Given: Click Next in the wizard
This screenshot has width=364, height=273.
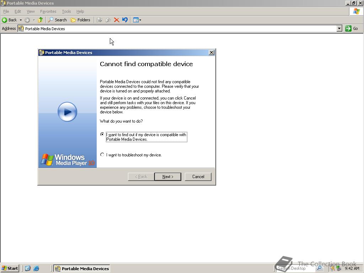Looking at the screenshot, I should [168, 177].
